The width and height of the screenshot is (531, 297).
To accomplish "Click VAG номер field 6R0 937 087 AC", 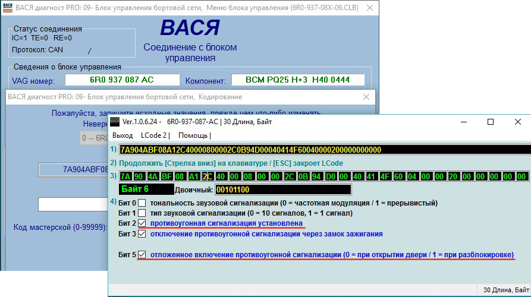I will (122, 80).
